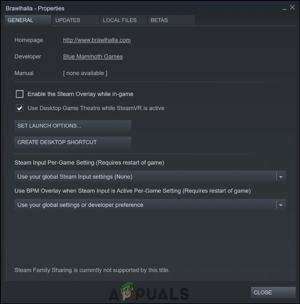Switch to the LOCAL FILES tab
300x304 pixels.
coord(123,20)
